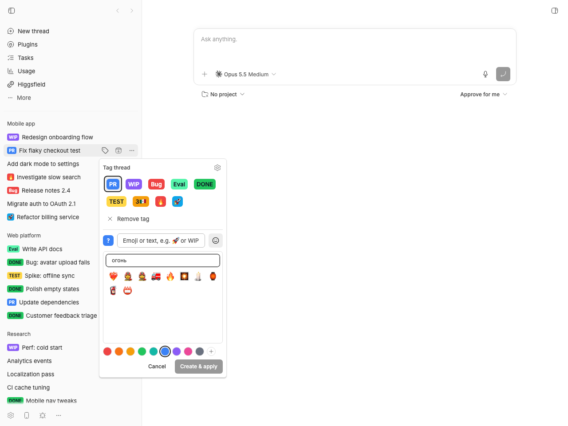Apply the WIP tag chip
Viewport: 568px width, 426px height.
pos(134,184)
